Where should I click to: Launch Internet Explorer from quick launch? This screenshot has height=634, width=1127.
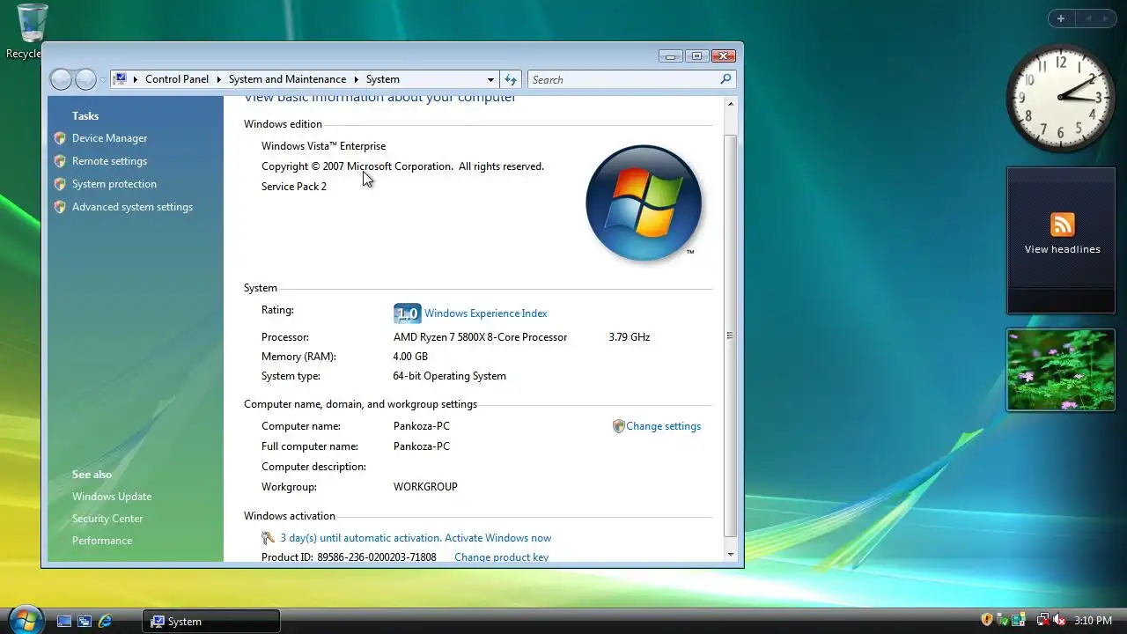[x=105, y=621]
